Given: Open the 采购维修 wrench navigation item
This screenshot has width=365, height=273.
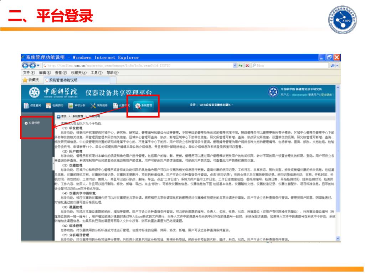Looking at the screenshot, I should 99,106.
